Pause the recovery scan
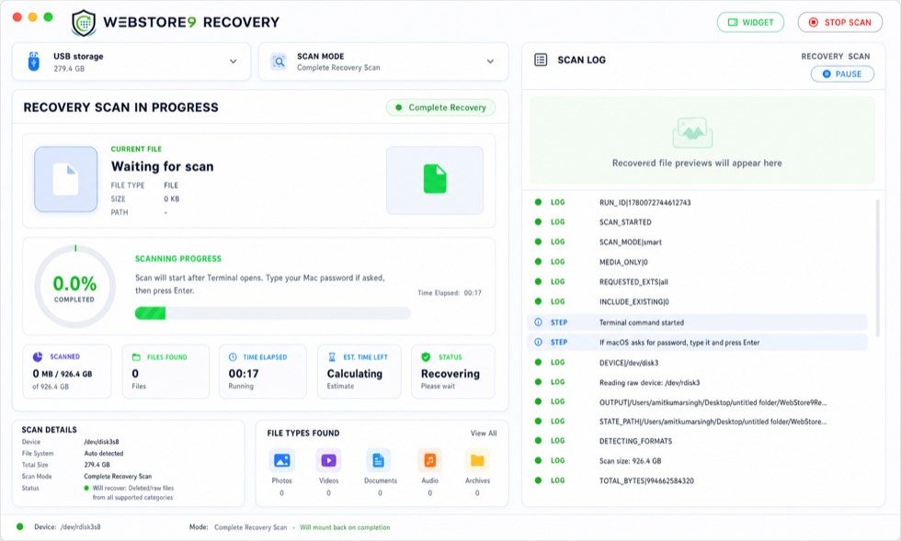This screenshot has width=901, height=541. (x=842, y=74)
